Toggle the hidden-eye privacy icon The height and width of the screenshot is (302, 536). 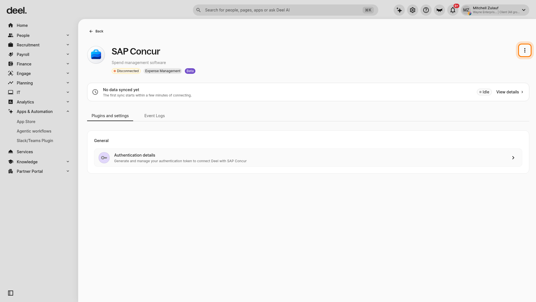pyautogui.click(x=439, y=10)
